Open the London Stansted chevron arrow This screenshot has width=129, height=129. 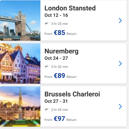tap(120, 20)
